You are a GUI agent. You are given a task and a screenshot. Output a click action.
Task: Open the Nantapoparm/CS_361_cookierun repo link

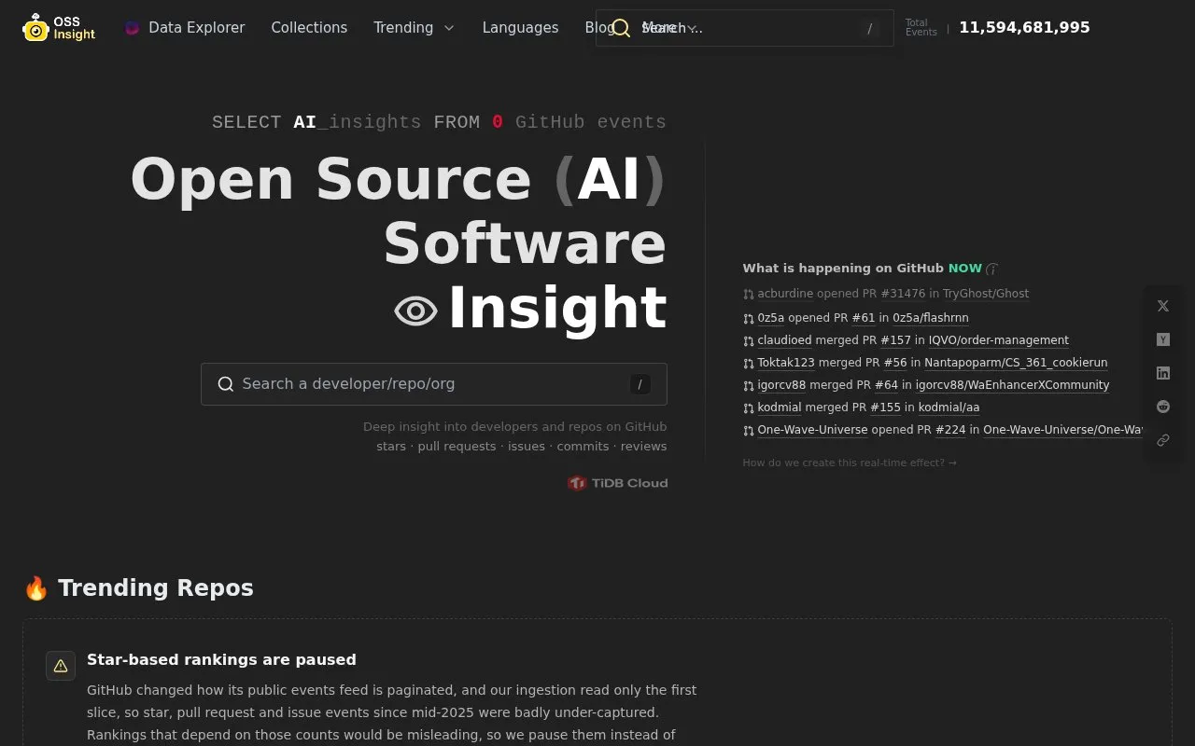click(1016, 363)
